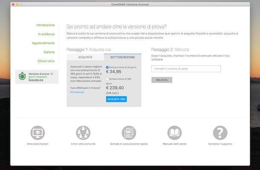Screen dimensions: 260x170
Task: Minimize the window with the yellow button
Action: (17, 5)
